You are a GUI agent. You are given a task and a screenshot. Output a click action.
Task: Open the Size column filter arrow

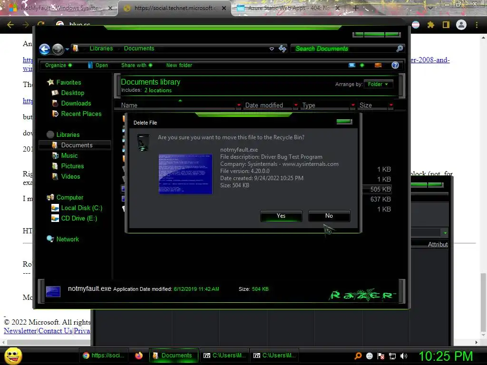coord(391,105)
